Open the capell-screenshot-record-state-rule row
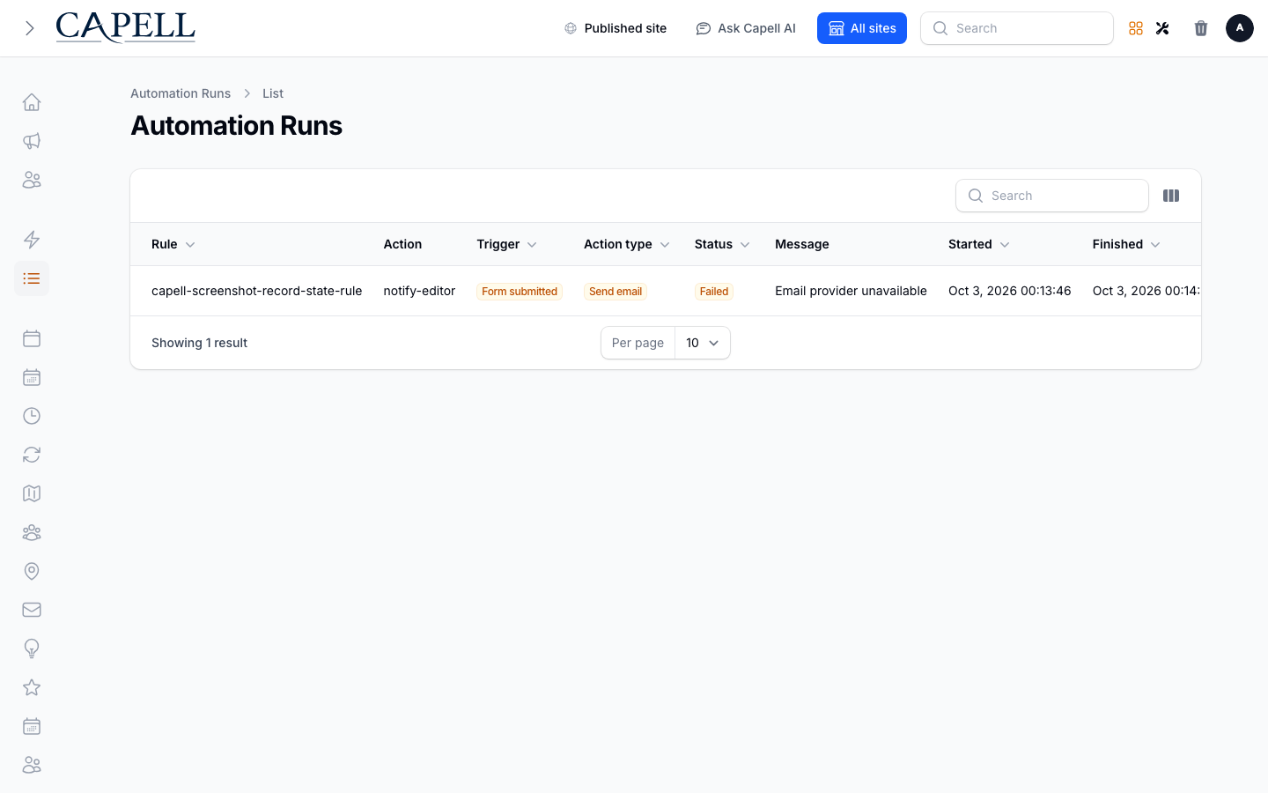This screenshot has height=793, width=1268. 666,291
